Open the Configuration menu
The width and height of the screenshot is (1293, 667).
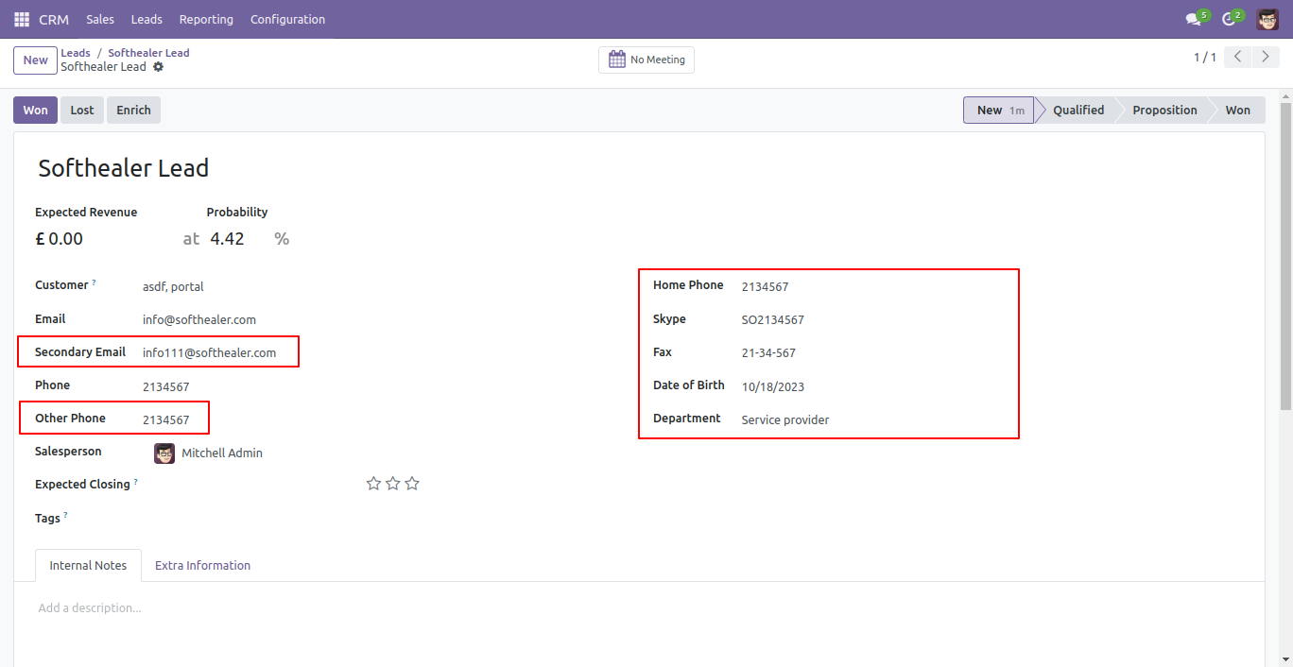pos(287,19)
